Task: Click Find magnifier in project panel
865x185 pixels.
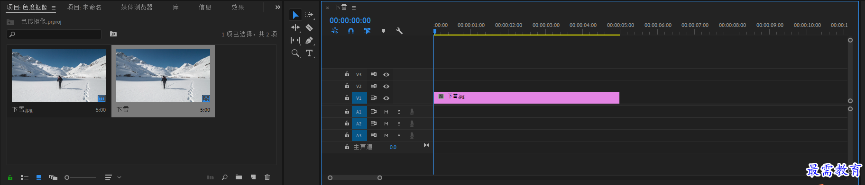Action: click(225, 177)
